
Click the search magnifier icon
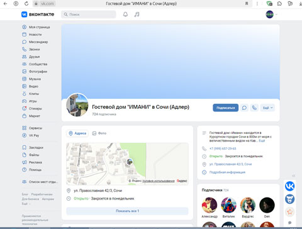65,14
